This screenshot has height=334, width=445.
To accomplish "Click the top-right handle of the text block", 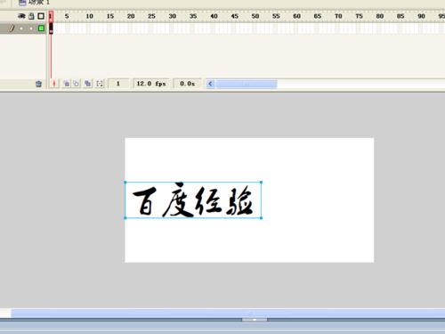I will (x=261, y=183).
